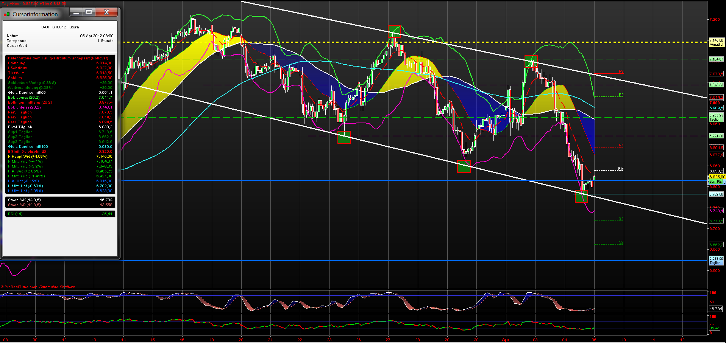The width and height of the screenshot is (726, 343).
Task: Click the 'Stoch %K (14,3,5)' row
Action: pyautogui.click(x=60, y=200)
